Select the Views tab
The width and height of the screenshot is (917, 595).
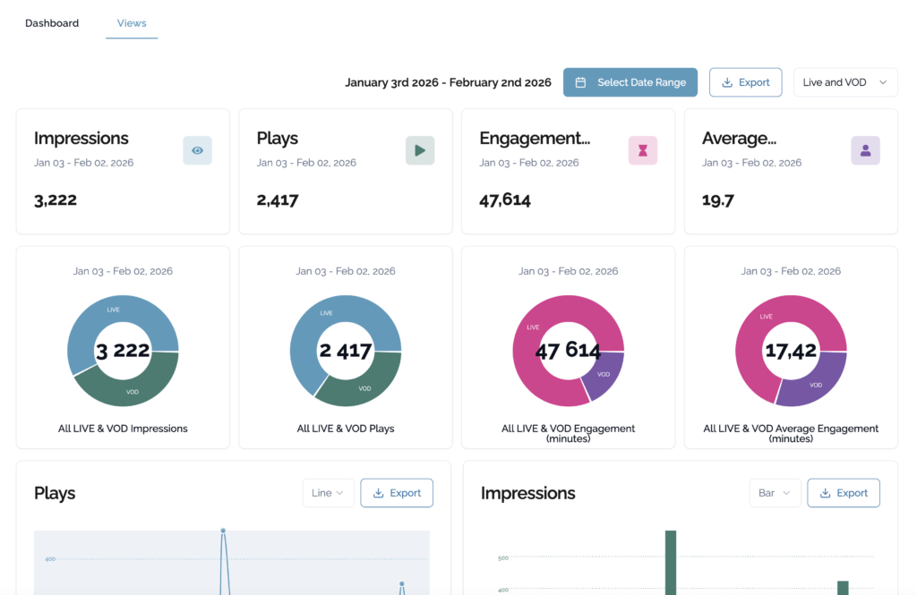tap(132, 23)
